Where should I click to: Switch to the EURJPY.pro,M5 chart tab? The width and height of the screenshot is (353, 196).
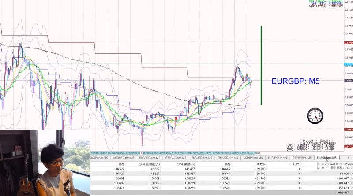click(x=278, y=158)
